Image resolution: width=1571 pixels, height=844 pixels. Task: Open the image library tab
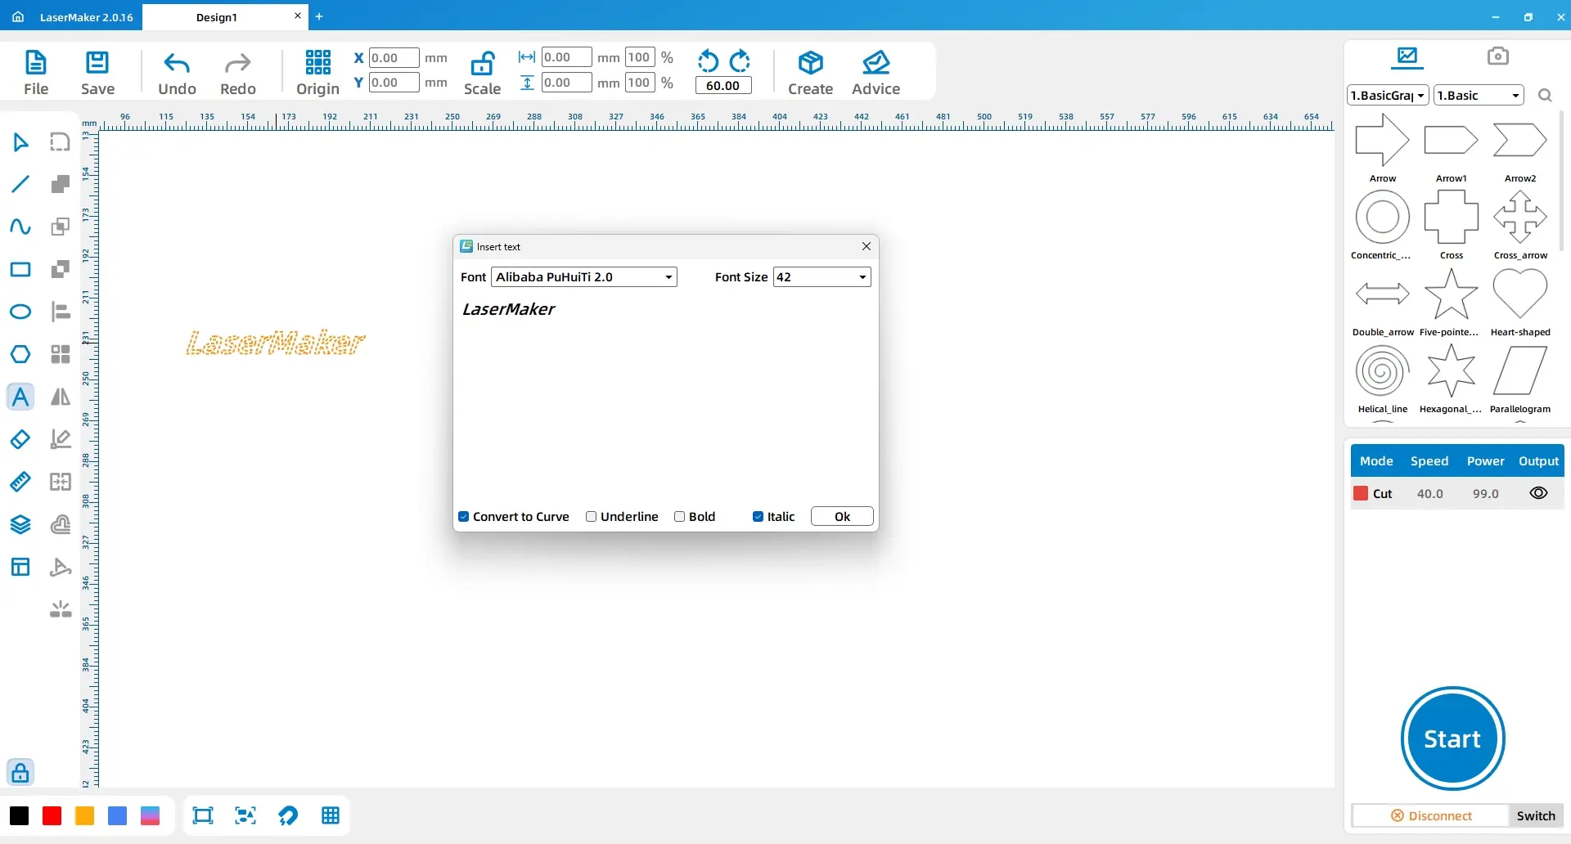pyautogui.click(x=1407, y=56)
